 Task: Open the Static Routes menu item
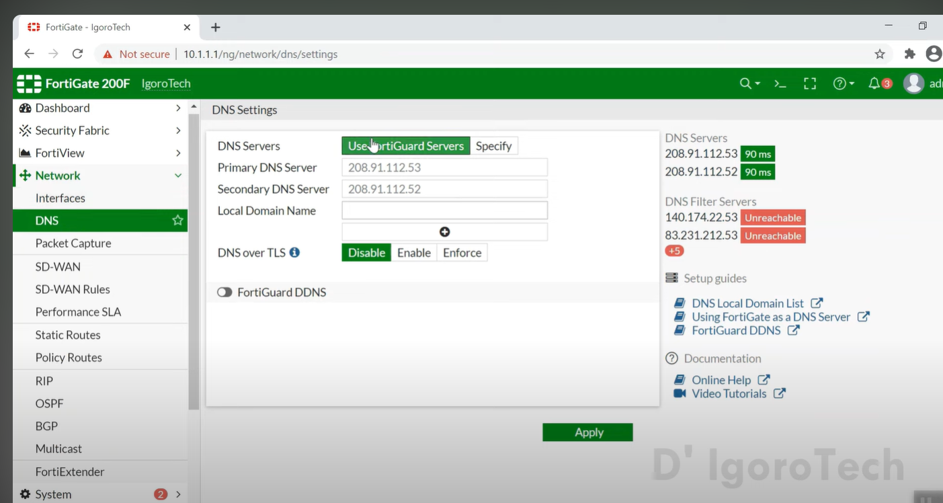click(x=68, y=335)
